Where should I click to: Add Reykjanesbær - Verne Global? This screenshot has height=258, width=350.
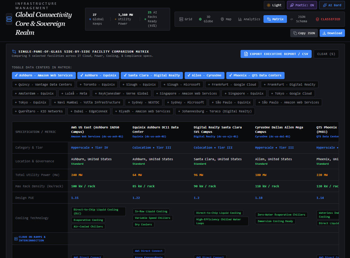coord(121,94)
